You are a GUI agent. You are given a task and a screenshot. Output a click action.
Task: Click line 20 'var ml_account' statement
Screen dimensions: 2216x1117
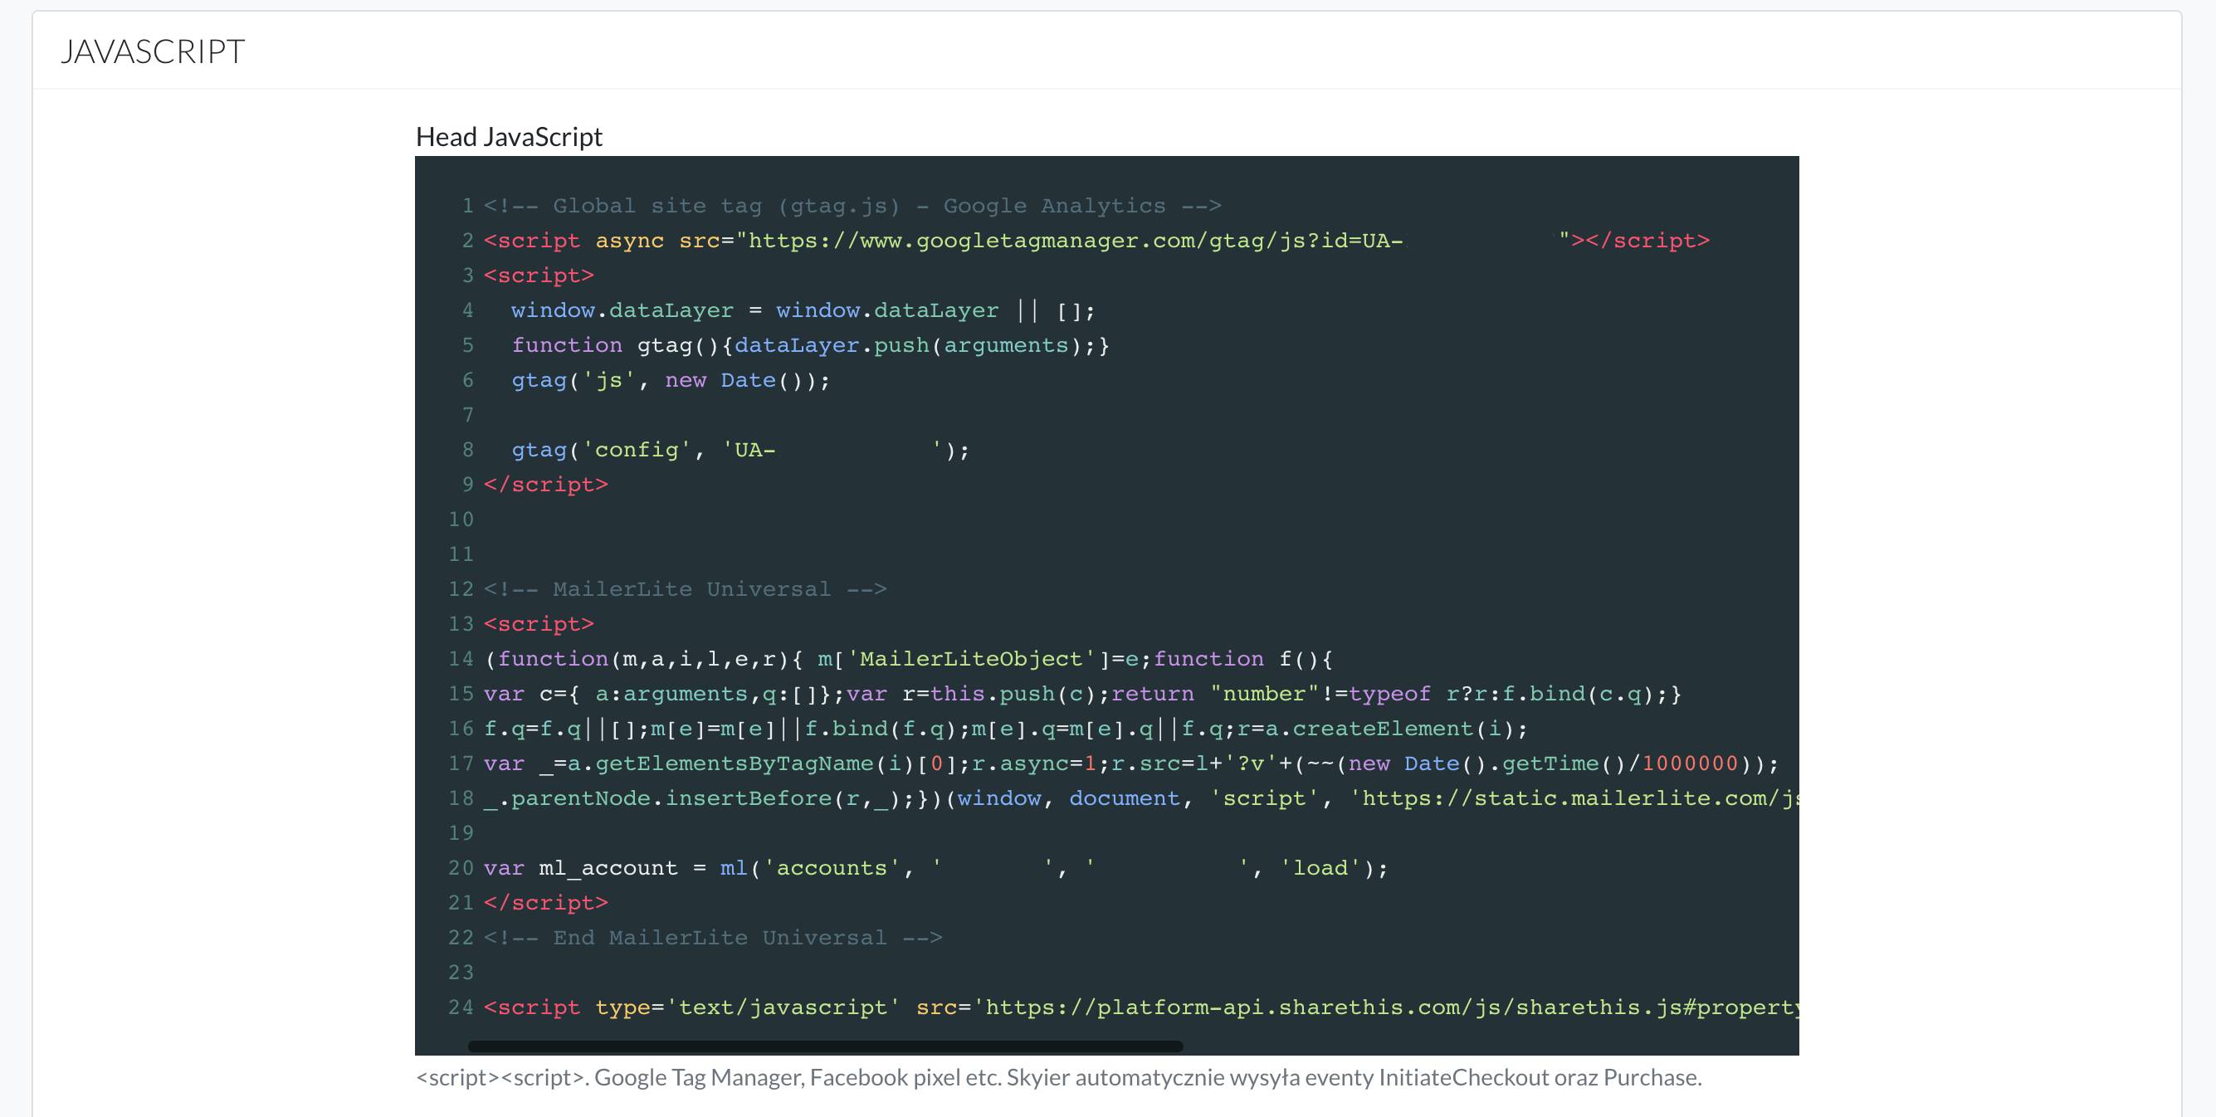click(936, 868)
